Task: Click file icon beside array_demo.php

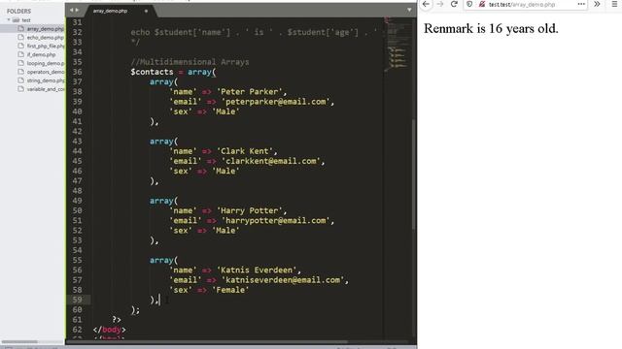Action: pyautogui.click(x=20, y=28)
